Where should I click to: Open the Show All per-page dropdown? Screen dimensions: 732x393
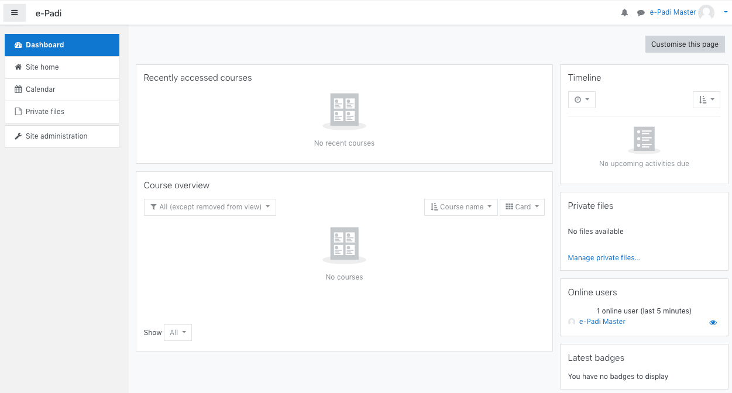click(x=178, y=333)
